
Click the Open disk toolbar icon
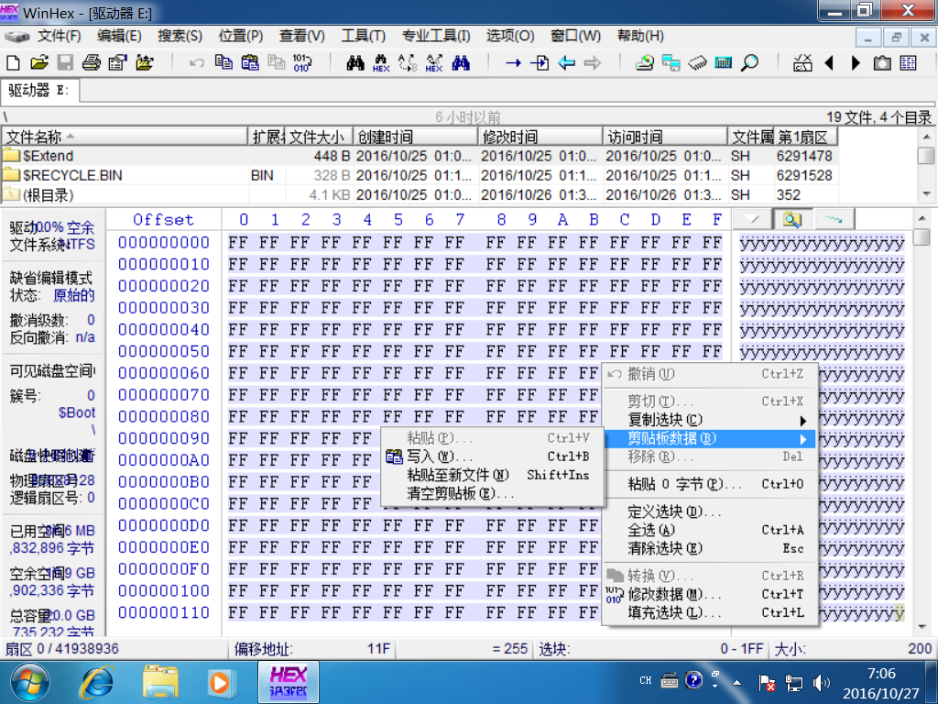click(644, 62)
